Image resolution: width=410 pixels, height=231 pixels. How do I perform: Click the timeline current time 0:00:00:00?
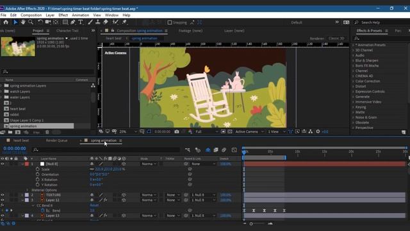tap(15, 148)
